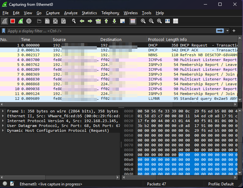The height and width of the screenshot is (188, 243).
Task: Click hex offset 0090 in bytes pane
Action: pyautogui.click(x=129, y=155)
